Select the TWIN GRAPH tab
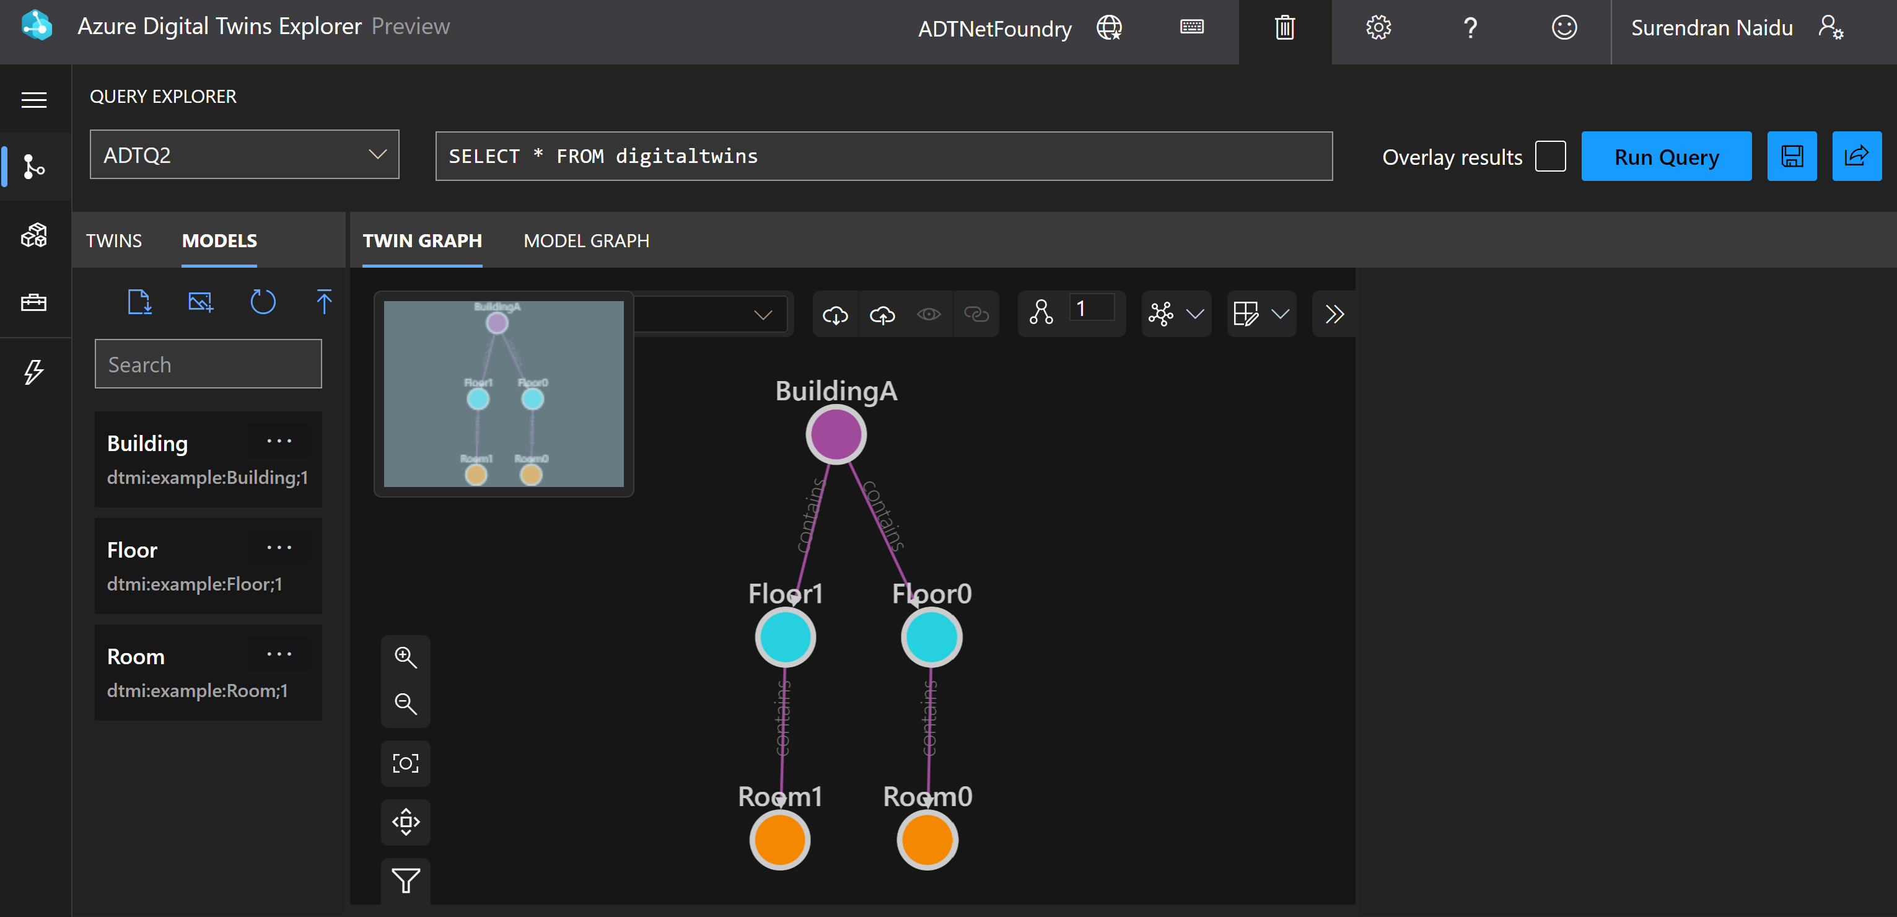Image resolution: width=1897 pixels, height=917 pixels. [x=422, y=241]
